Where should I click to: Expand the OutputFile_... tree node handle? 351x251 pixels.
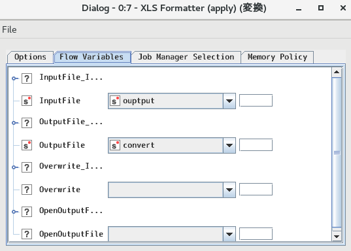pyautogui.click(x=14, y=123)
